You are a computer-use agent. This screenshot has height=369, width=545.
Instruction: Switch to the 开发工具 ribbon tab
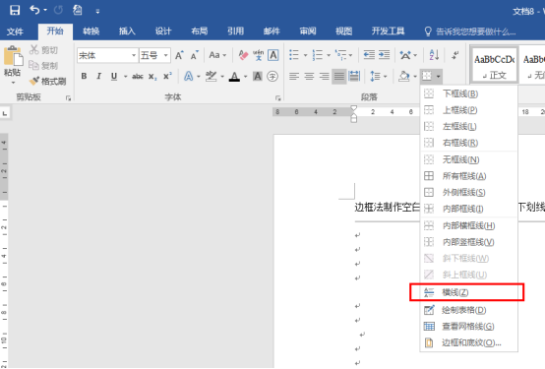(x=388, y=31)
